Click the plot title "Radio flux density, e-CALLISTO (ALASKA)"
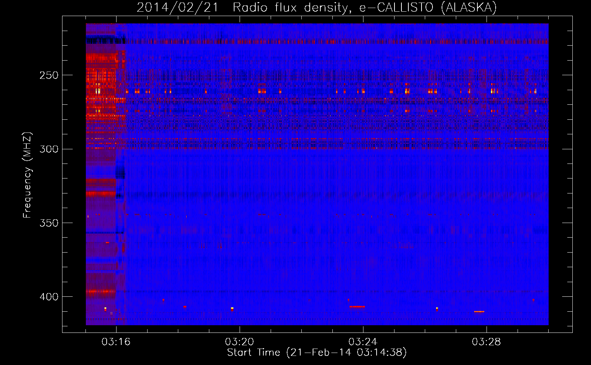Viewport: 591px width, 365px height. point(365,7)
